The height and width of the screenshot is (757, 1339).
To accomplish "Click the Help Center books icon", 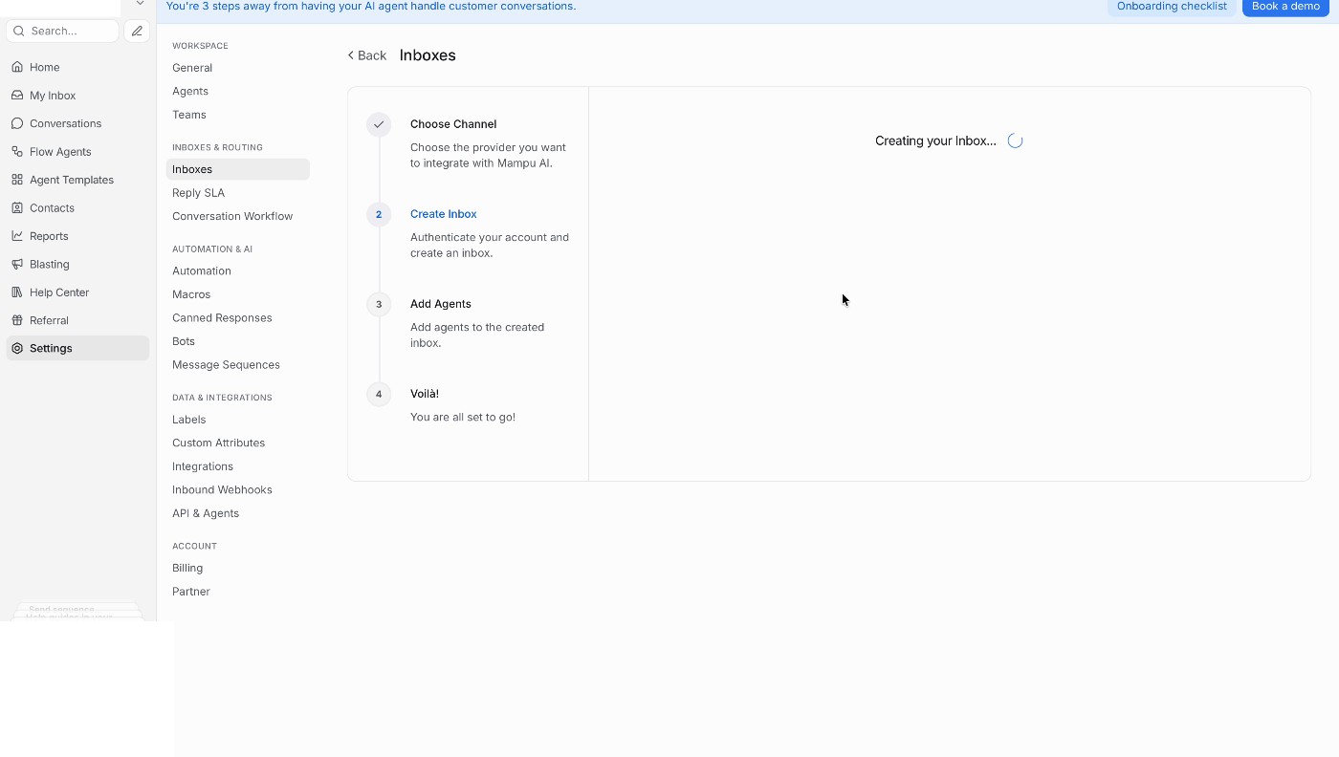I will [x=17, y=292].
